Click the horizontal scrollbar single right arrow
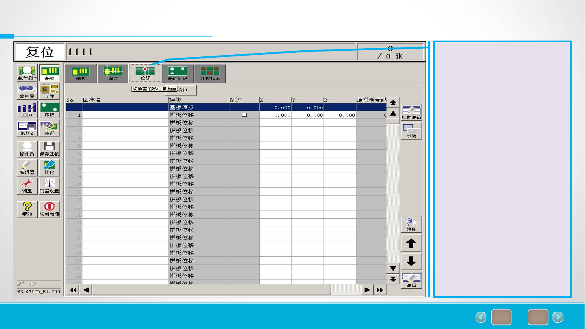 [x=367, y=290]
